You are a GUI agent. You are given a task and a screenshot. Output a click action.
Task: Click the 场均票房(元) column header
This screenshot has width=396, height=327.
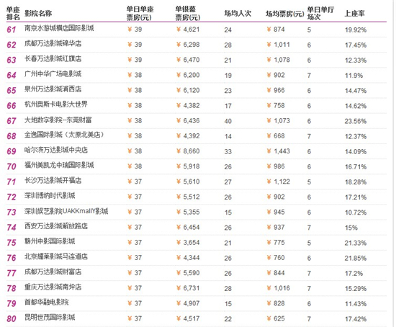(x=285, y=14)
